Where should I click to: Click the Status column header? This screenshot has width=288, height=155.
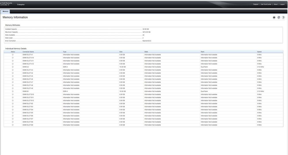[x=13, y=52]
